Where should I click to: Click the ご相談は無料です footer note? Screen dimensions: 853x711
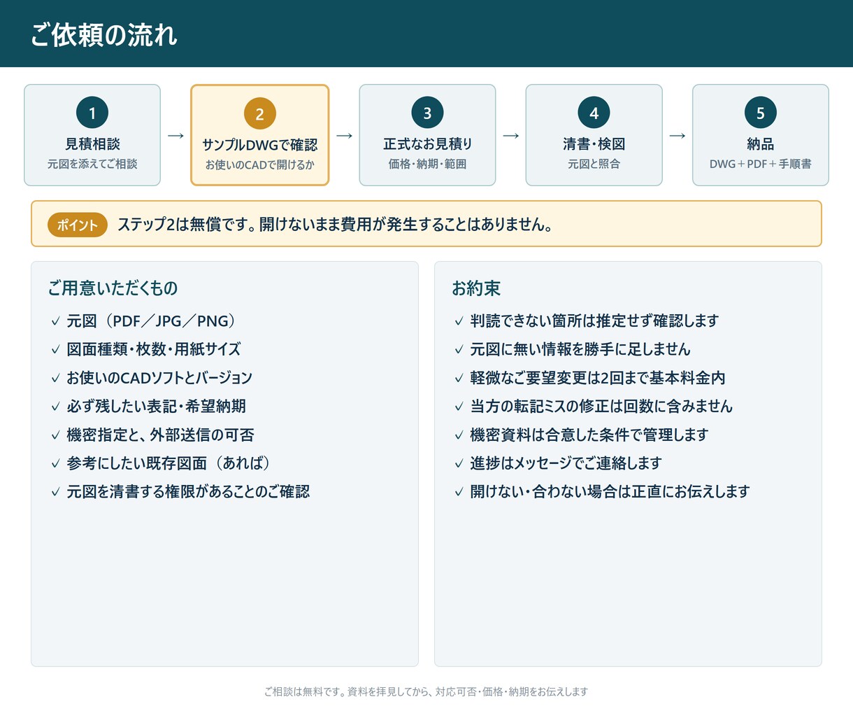coord(426,691)
